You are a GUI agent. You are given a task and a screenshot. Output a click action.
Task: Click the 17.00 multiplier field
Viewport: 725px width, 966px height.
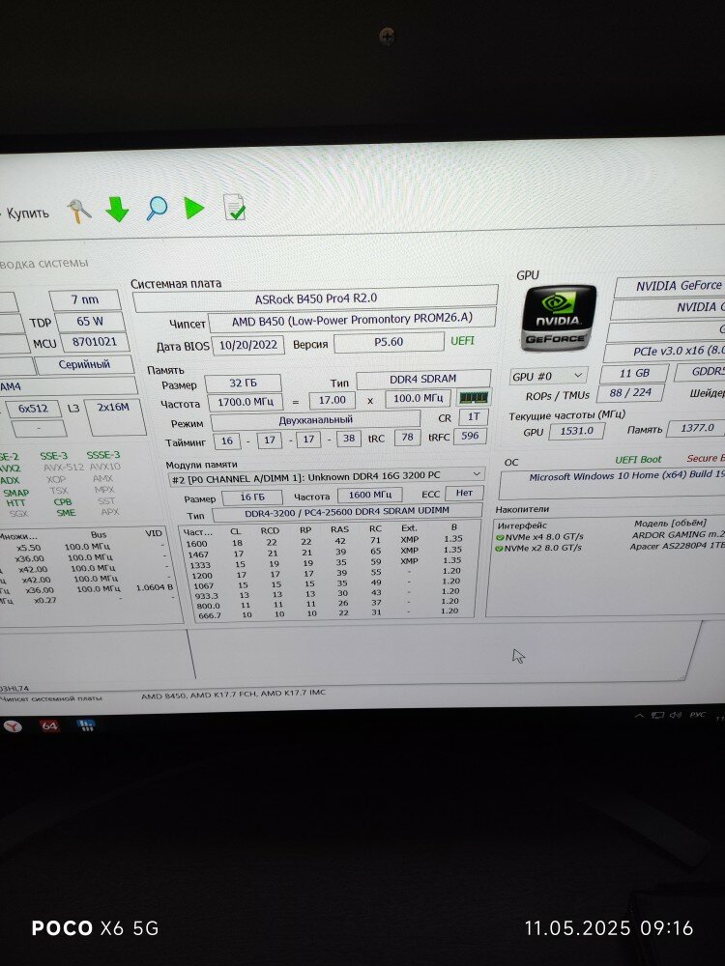(x=332, y=400)
